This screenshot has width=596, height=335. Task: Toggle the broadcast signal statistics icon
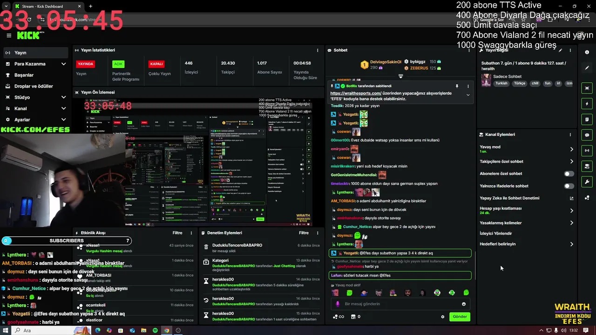(587, 150)
